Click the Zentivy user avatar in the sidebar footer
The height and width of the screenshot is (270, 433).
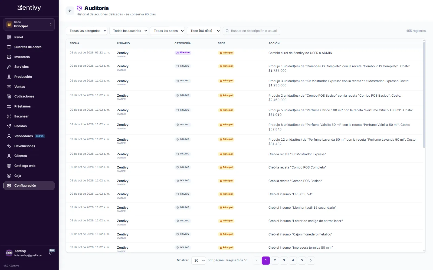(x=9, y=253)
